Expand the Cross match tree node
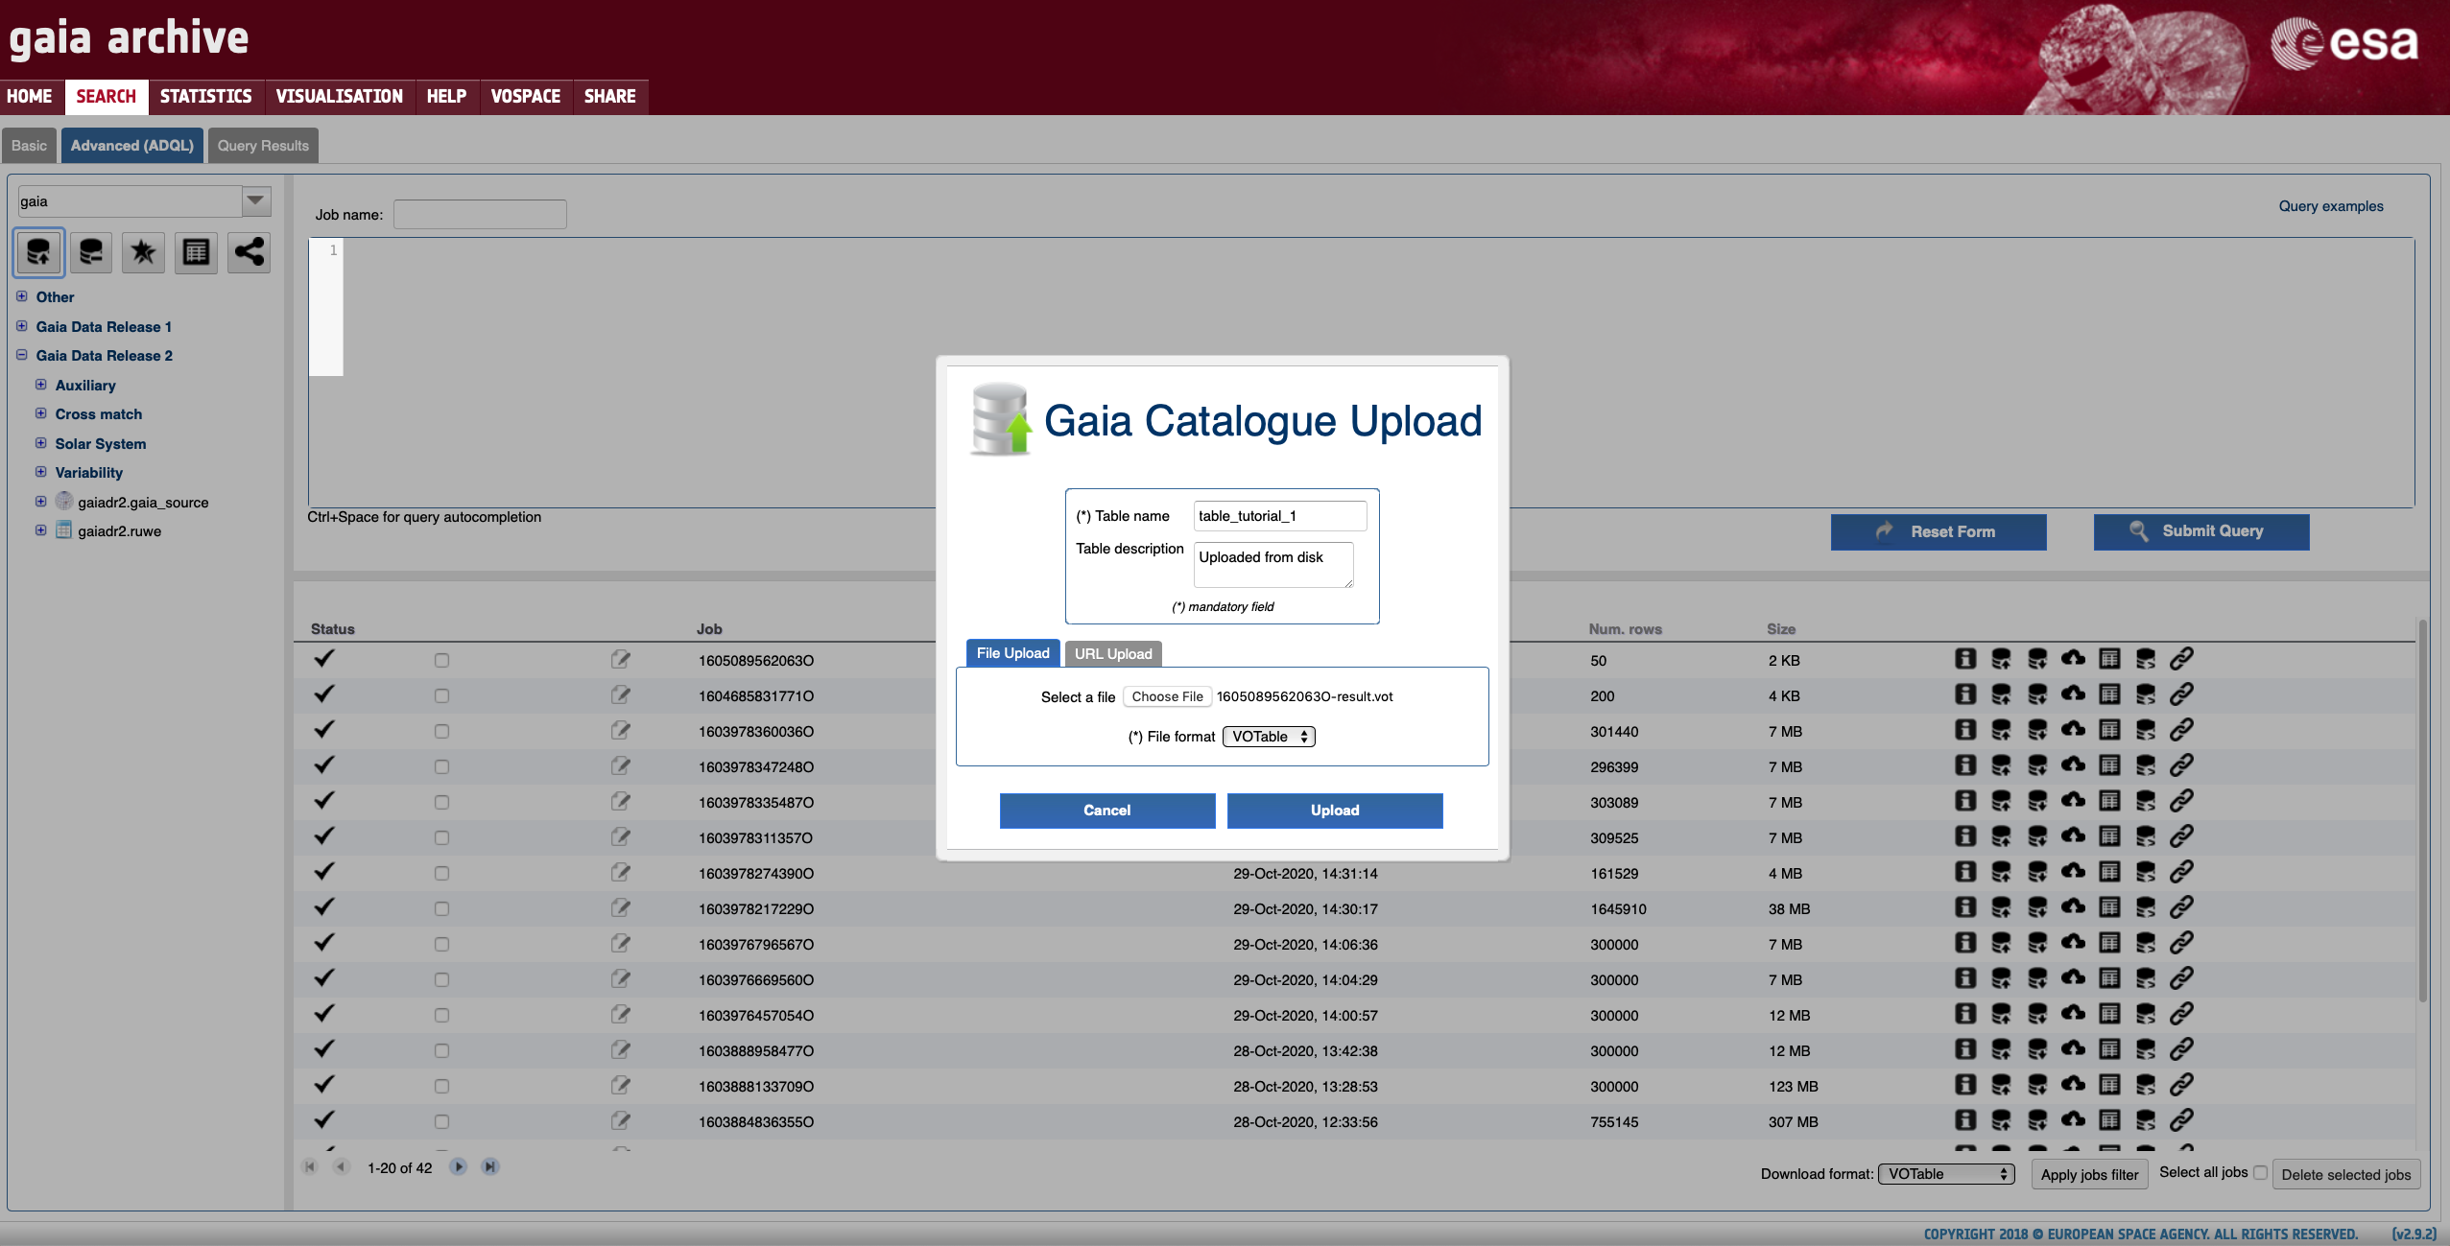Viewport: 2450px width, 1246px height. pyautogui.click(x=40, y=413)
